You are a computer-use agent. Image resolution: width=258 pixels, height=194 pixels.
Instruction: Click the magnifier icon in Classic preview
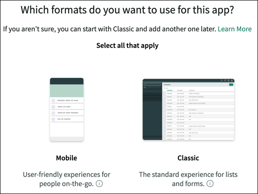click(x=222, y=80)
